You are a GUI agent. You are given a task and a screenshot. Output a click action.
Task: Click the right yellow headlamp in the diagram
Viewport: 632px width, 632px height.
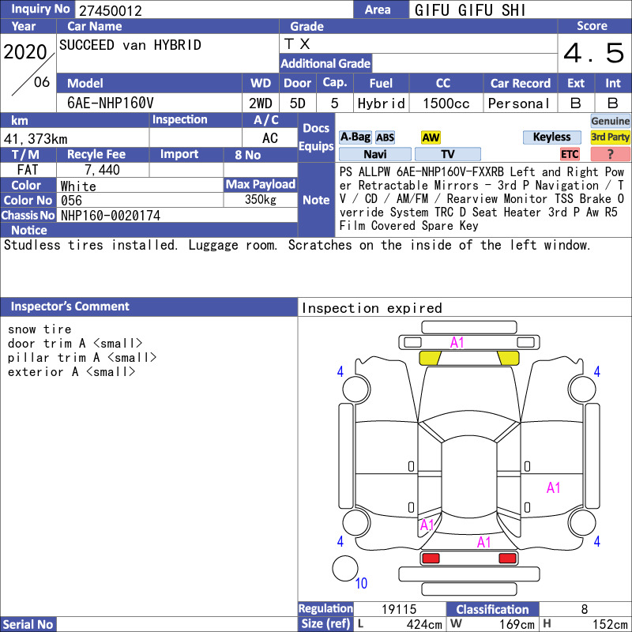[x=508, y=358]
